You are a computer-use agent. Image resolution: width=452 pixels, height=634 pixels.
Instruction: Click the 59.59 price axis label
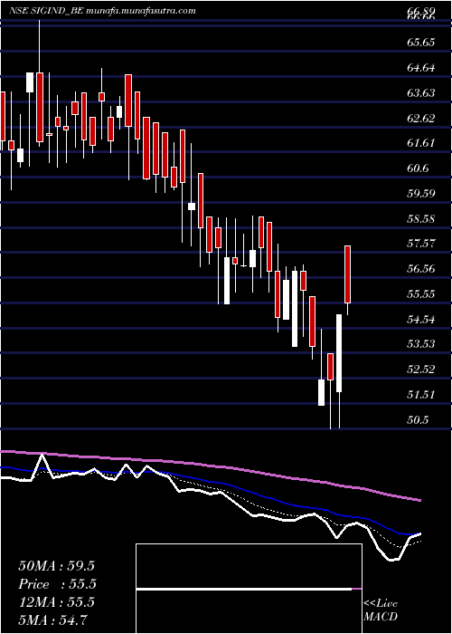point(421,193)
